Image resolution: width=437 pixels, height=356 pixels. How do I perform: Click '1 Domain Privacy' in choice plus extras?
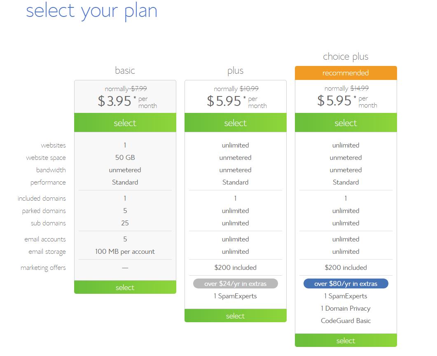[x=346, y=308]
